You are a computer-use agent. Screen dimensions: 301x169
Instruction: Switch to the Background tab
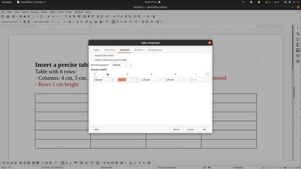pyautogui.click(x=155, y=50)
